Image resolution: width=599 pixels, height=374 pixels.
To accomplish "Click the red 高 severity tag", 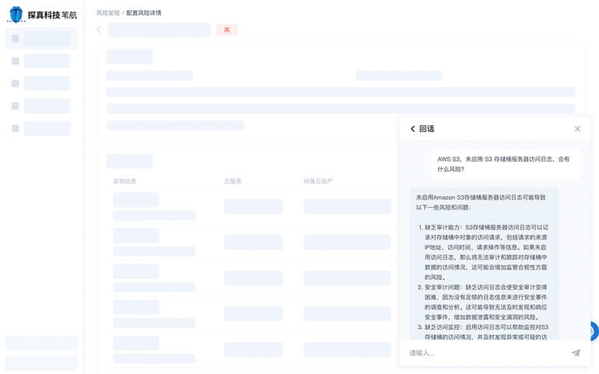I will tap(226, 30).
